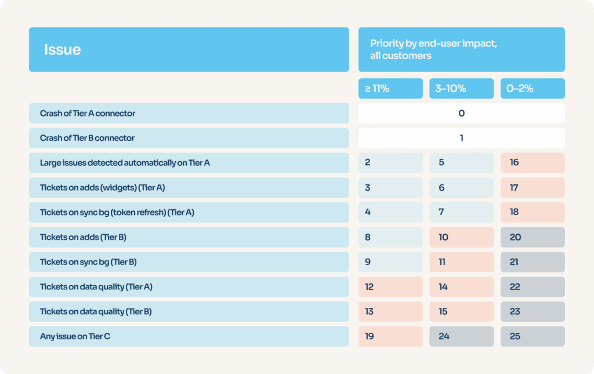The width and height of the screenshot is (594, 374).
Task: Click the ≥ 11% column header
Action: (x=390, y=89)
